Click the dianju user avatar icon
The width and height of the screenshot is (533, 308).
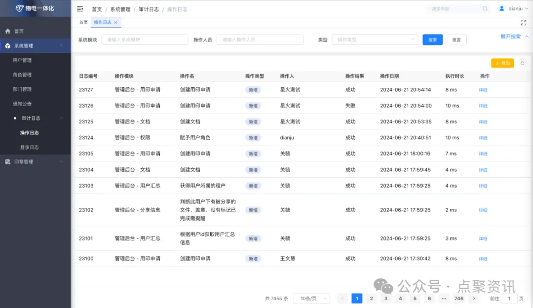tap(502, 8)
